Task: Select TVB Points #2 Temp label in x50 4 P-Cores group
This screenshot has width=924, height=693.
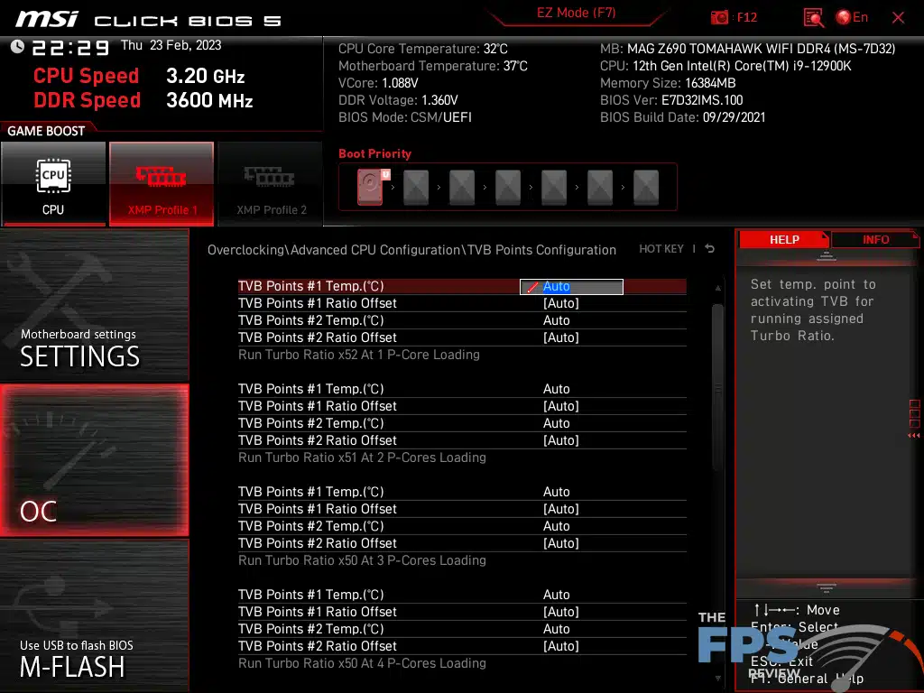Action: (310, 629)
